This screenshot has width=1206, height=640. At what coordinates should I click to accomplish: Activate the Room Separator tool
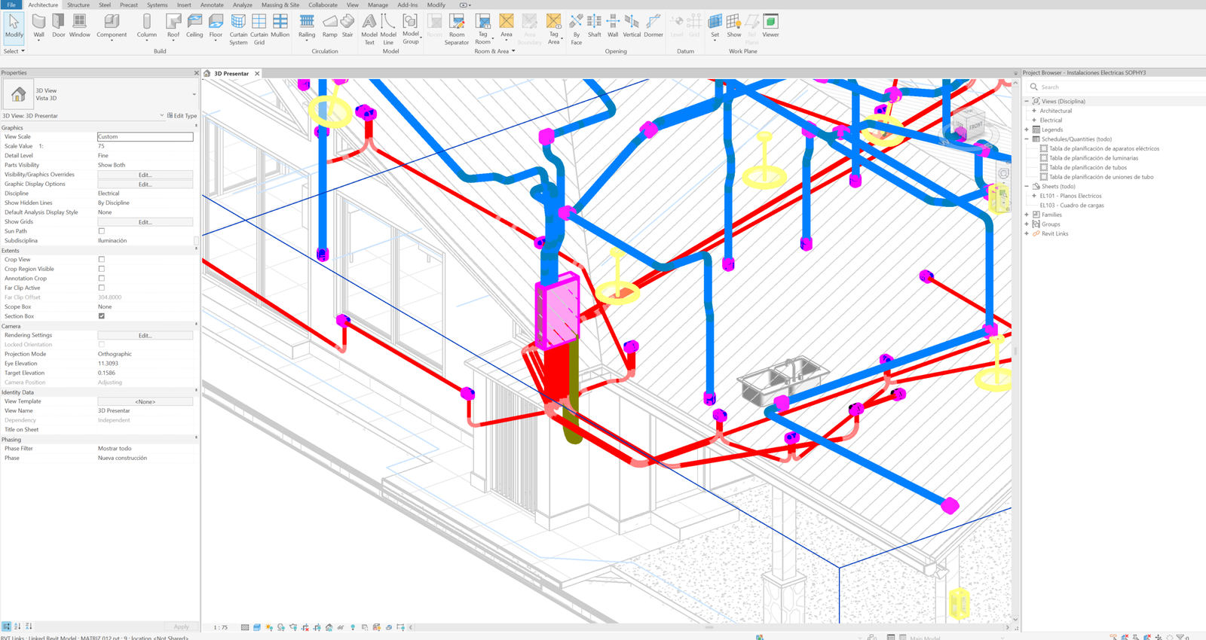tap(457, 29)
